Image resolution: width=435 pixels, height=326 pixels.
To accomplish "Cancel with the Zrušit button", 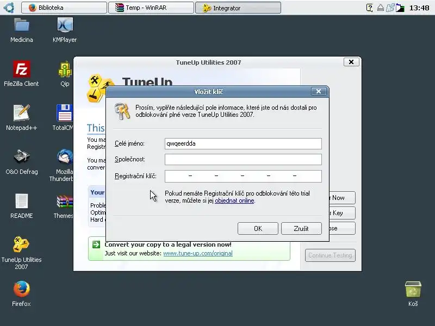I will (x=301, y=228).
